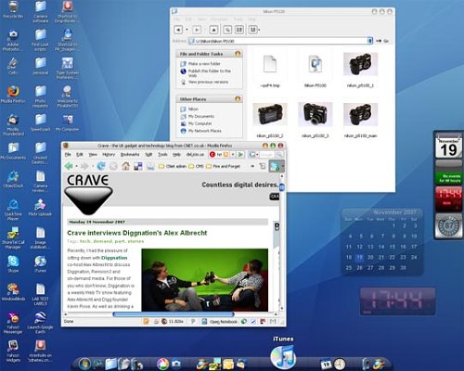Image resolution: width=464 pixels, height=371 pixels.
Task: Open the File menu in Firefox
Action: (68, 154)
